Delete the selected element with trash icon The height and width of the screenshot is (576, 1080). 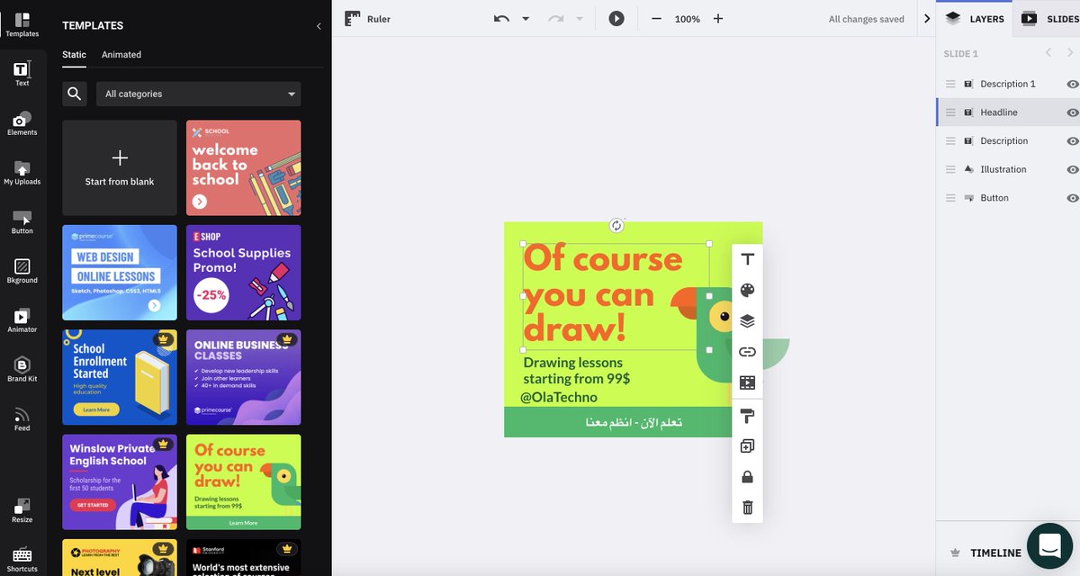tap(747, 508)
